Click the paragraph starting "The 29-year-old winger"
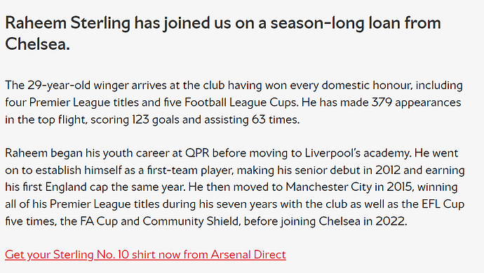The height and width of the screenshot is (273, 484). pos(234,102)
